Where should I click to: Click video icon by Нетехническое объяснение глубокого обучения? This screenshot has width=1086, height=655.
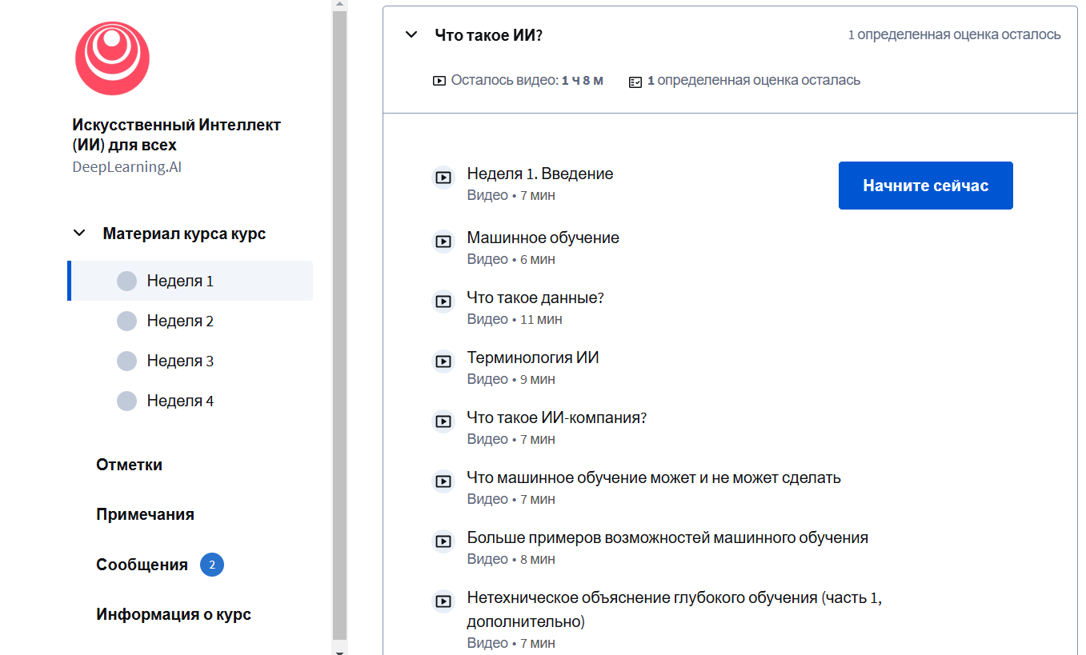(x=443, y=601)
